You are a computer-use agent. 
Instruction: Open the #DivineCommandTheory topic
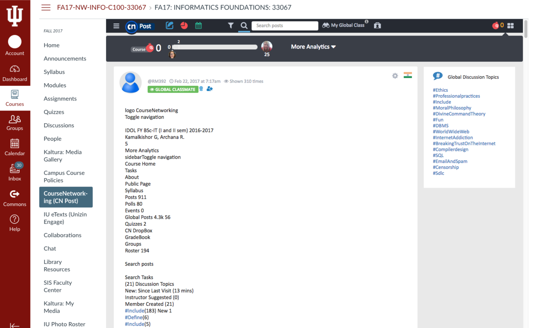point(459,114)
